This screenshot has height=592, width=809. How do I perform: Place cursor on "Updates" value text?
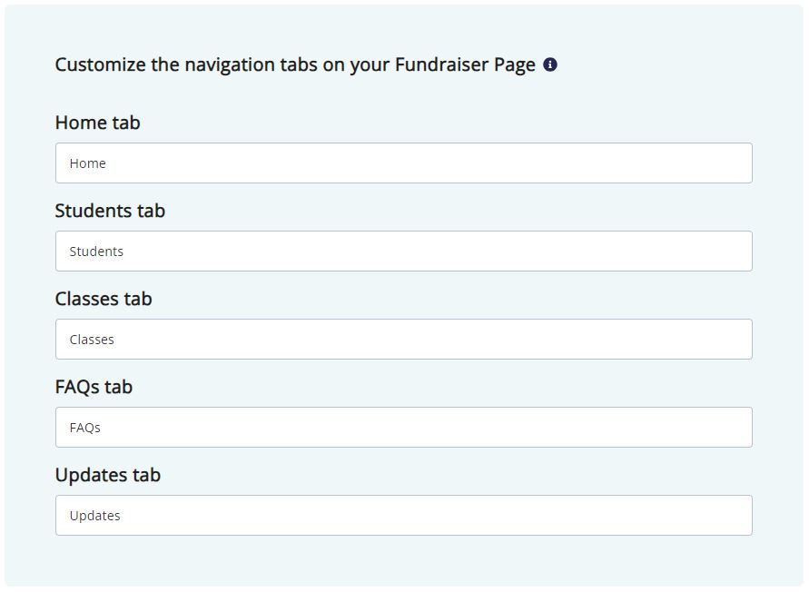(x=94, y=516)
